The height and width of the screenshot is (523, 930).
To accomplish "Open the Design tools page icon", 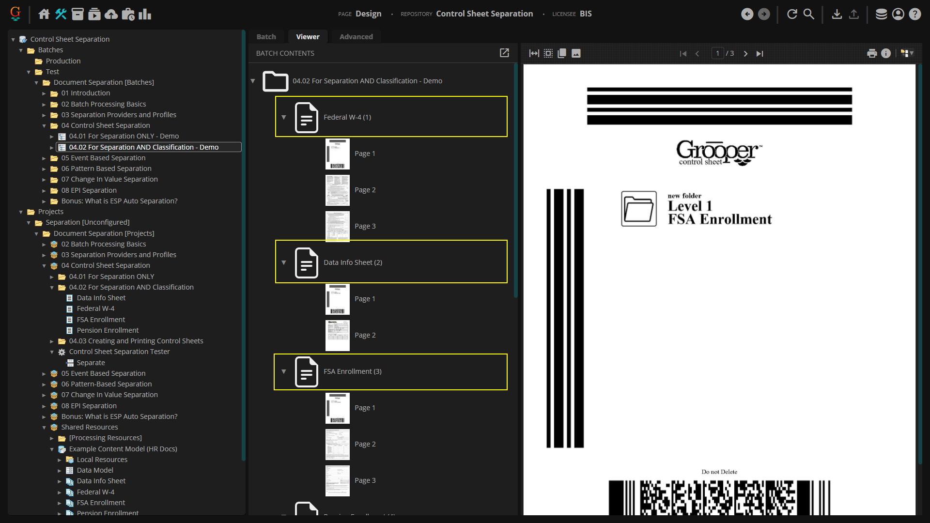I will click(x=61, y=14).
